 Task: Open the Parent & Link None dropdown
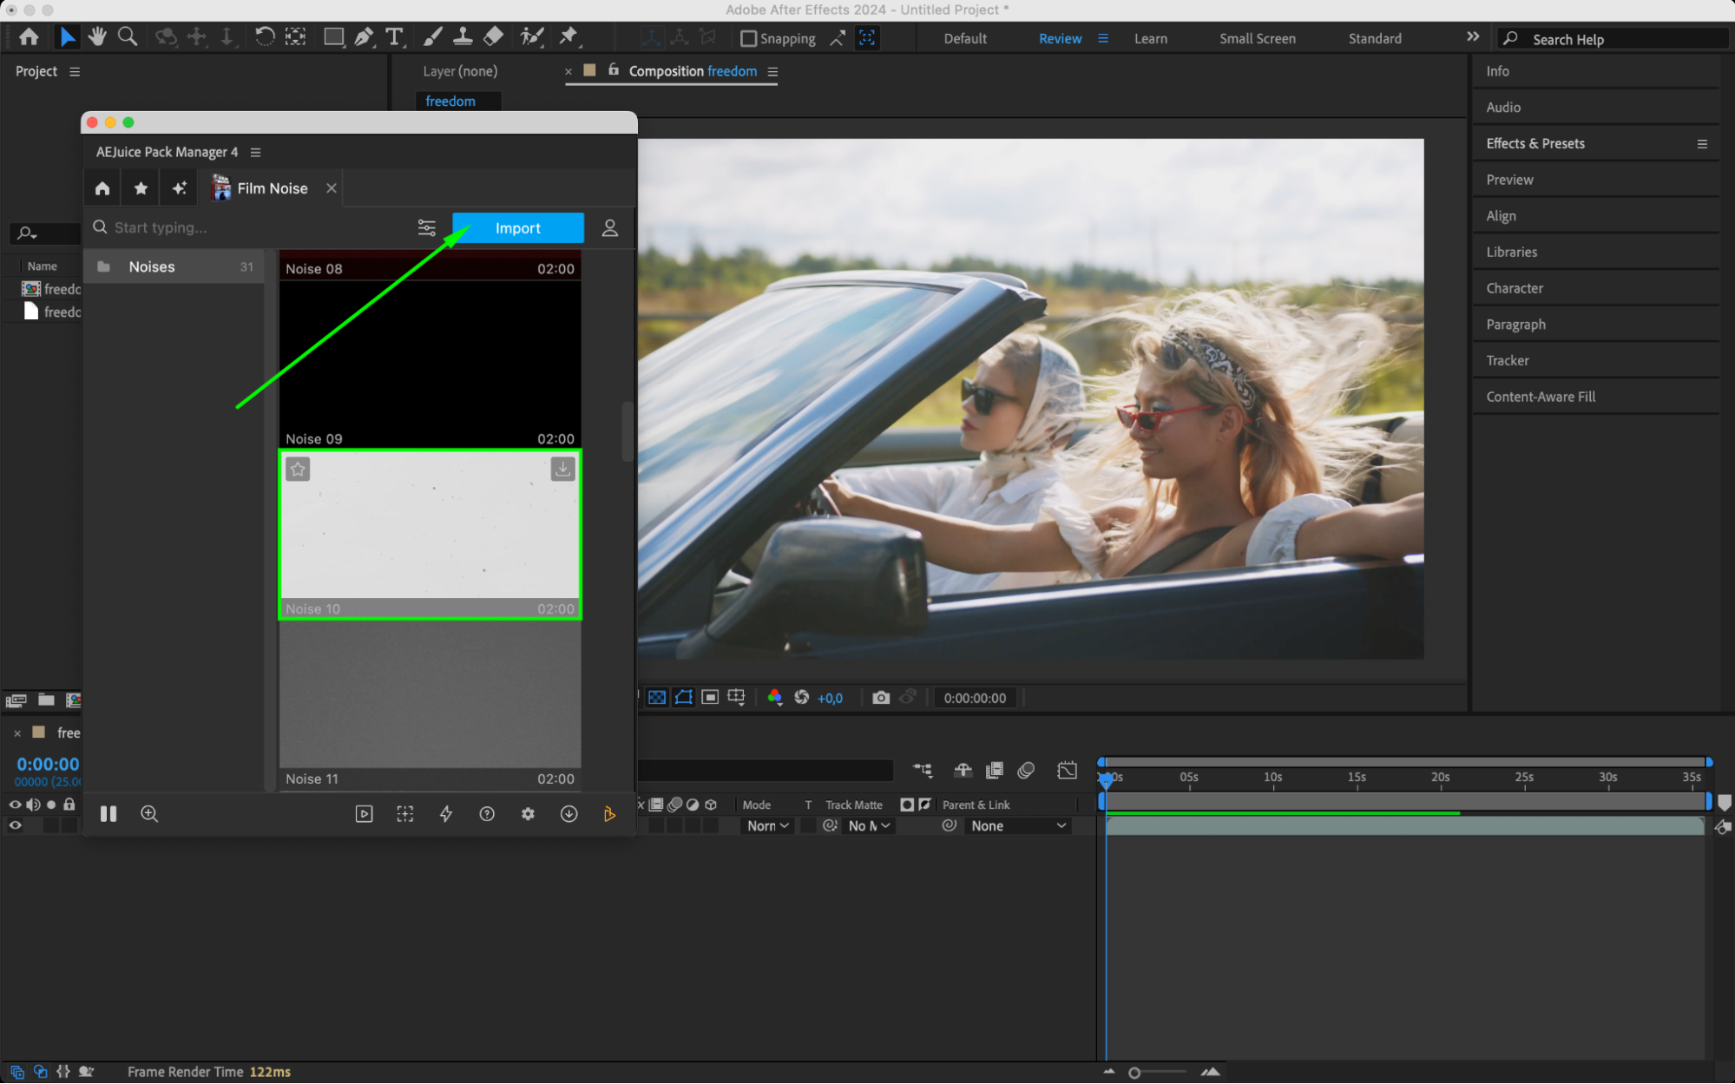[x=1017, y=826]
